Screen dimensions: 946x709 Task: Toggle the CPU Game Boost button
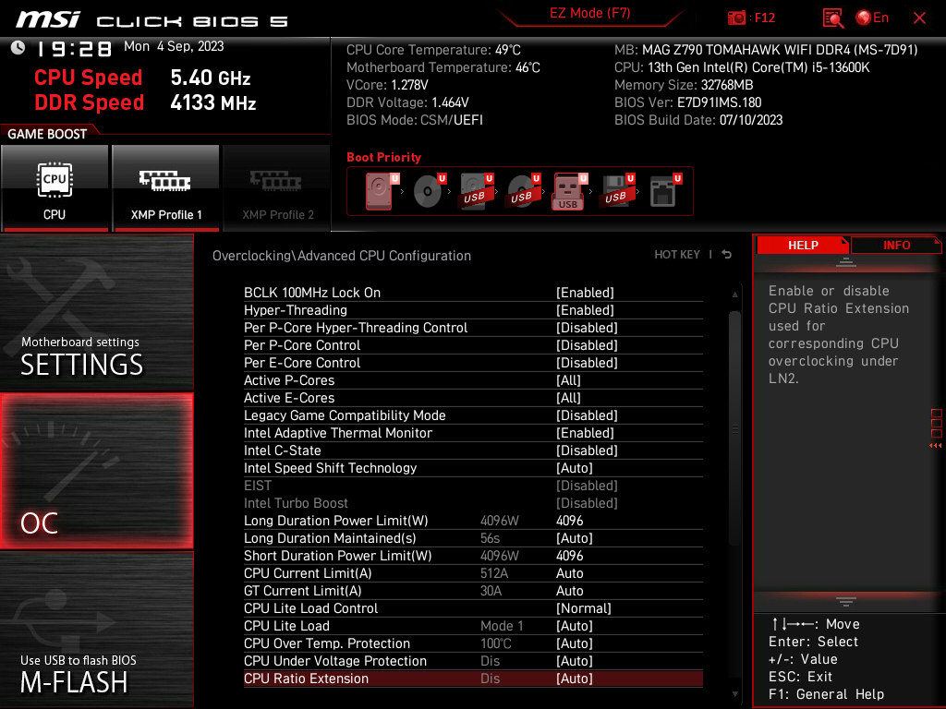(55, 187)
